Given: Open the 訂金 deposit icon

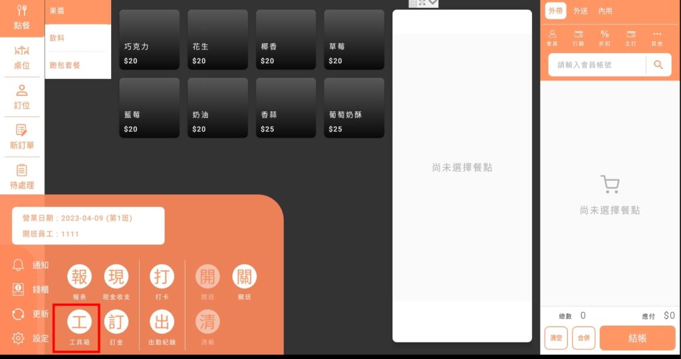Looking at the screenshot, I should pyautogui.click(x=116, y=322).
